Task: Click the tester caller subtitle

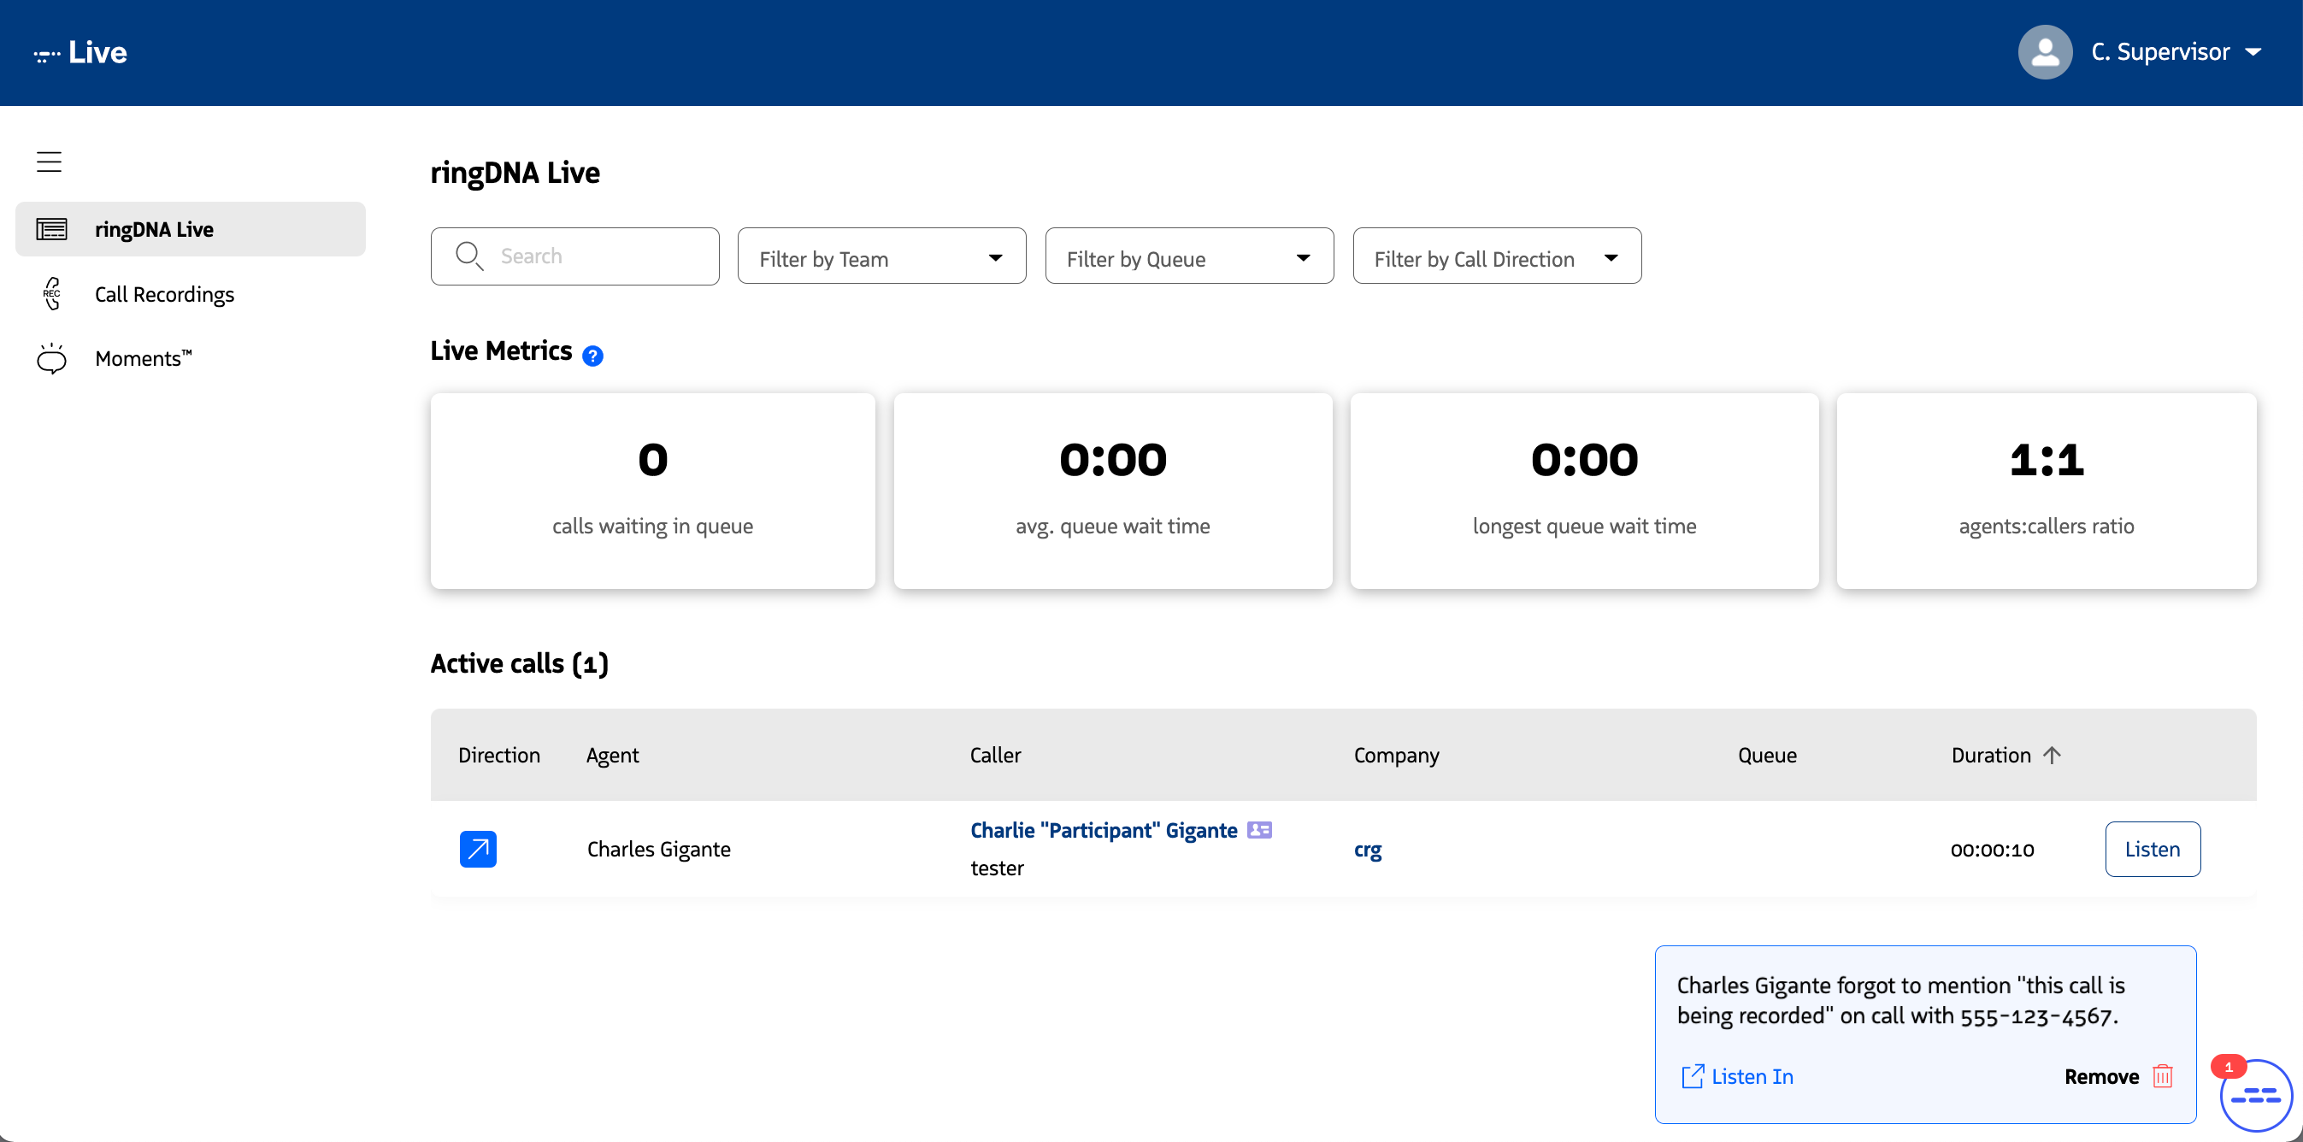Action: pyautogui.click(x=997, y=868)
